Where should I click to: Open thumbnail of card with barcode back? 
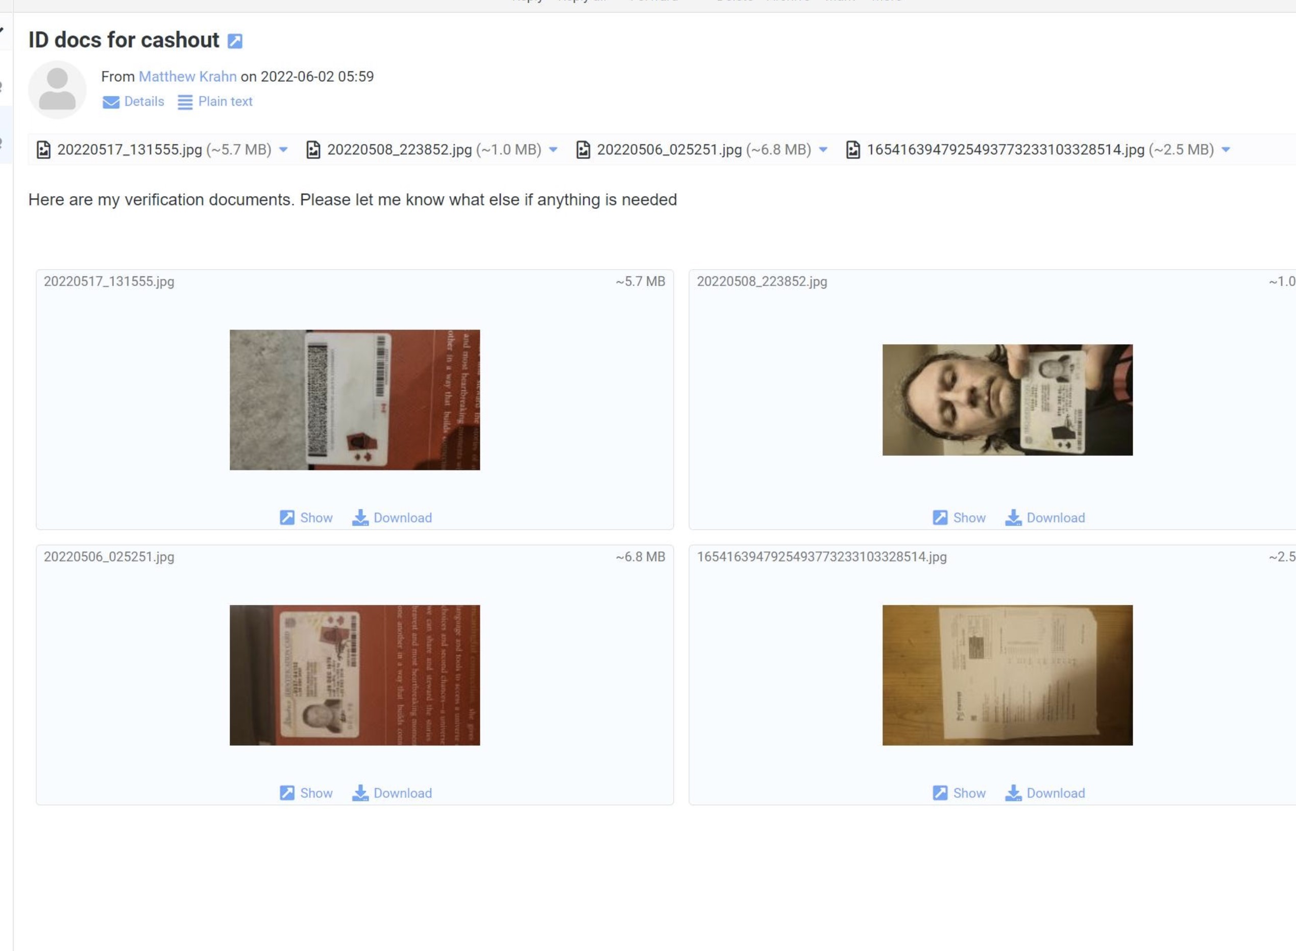[x=354, y=399]
